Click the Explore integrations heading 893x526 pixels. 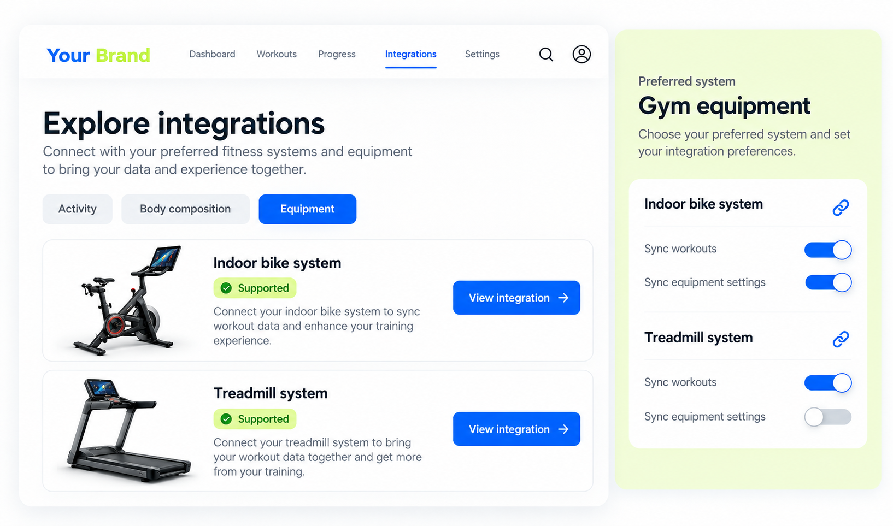coord(184,123)
